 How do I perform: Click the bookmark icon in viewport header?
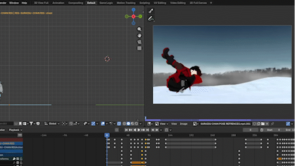point(20,124)
